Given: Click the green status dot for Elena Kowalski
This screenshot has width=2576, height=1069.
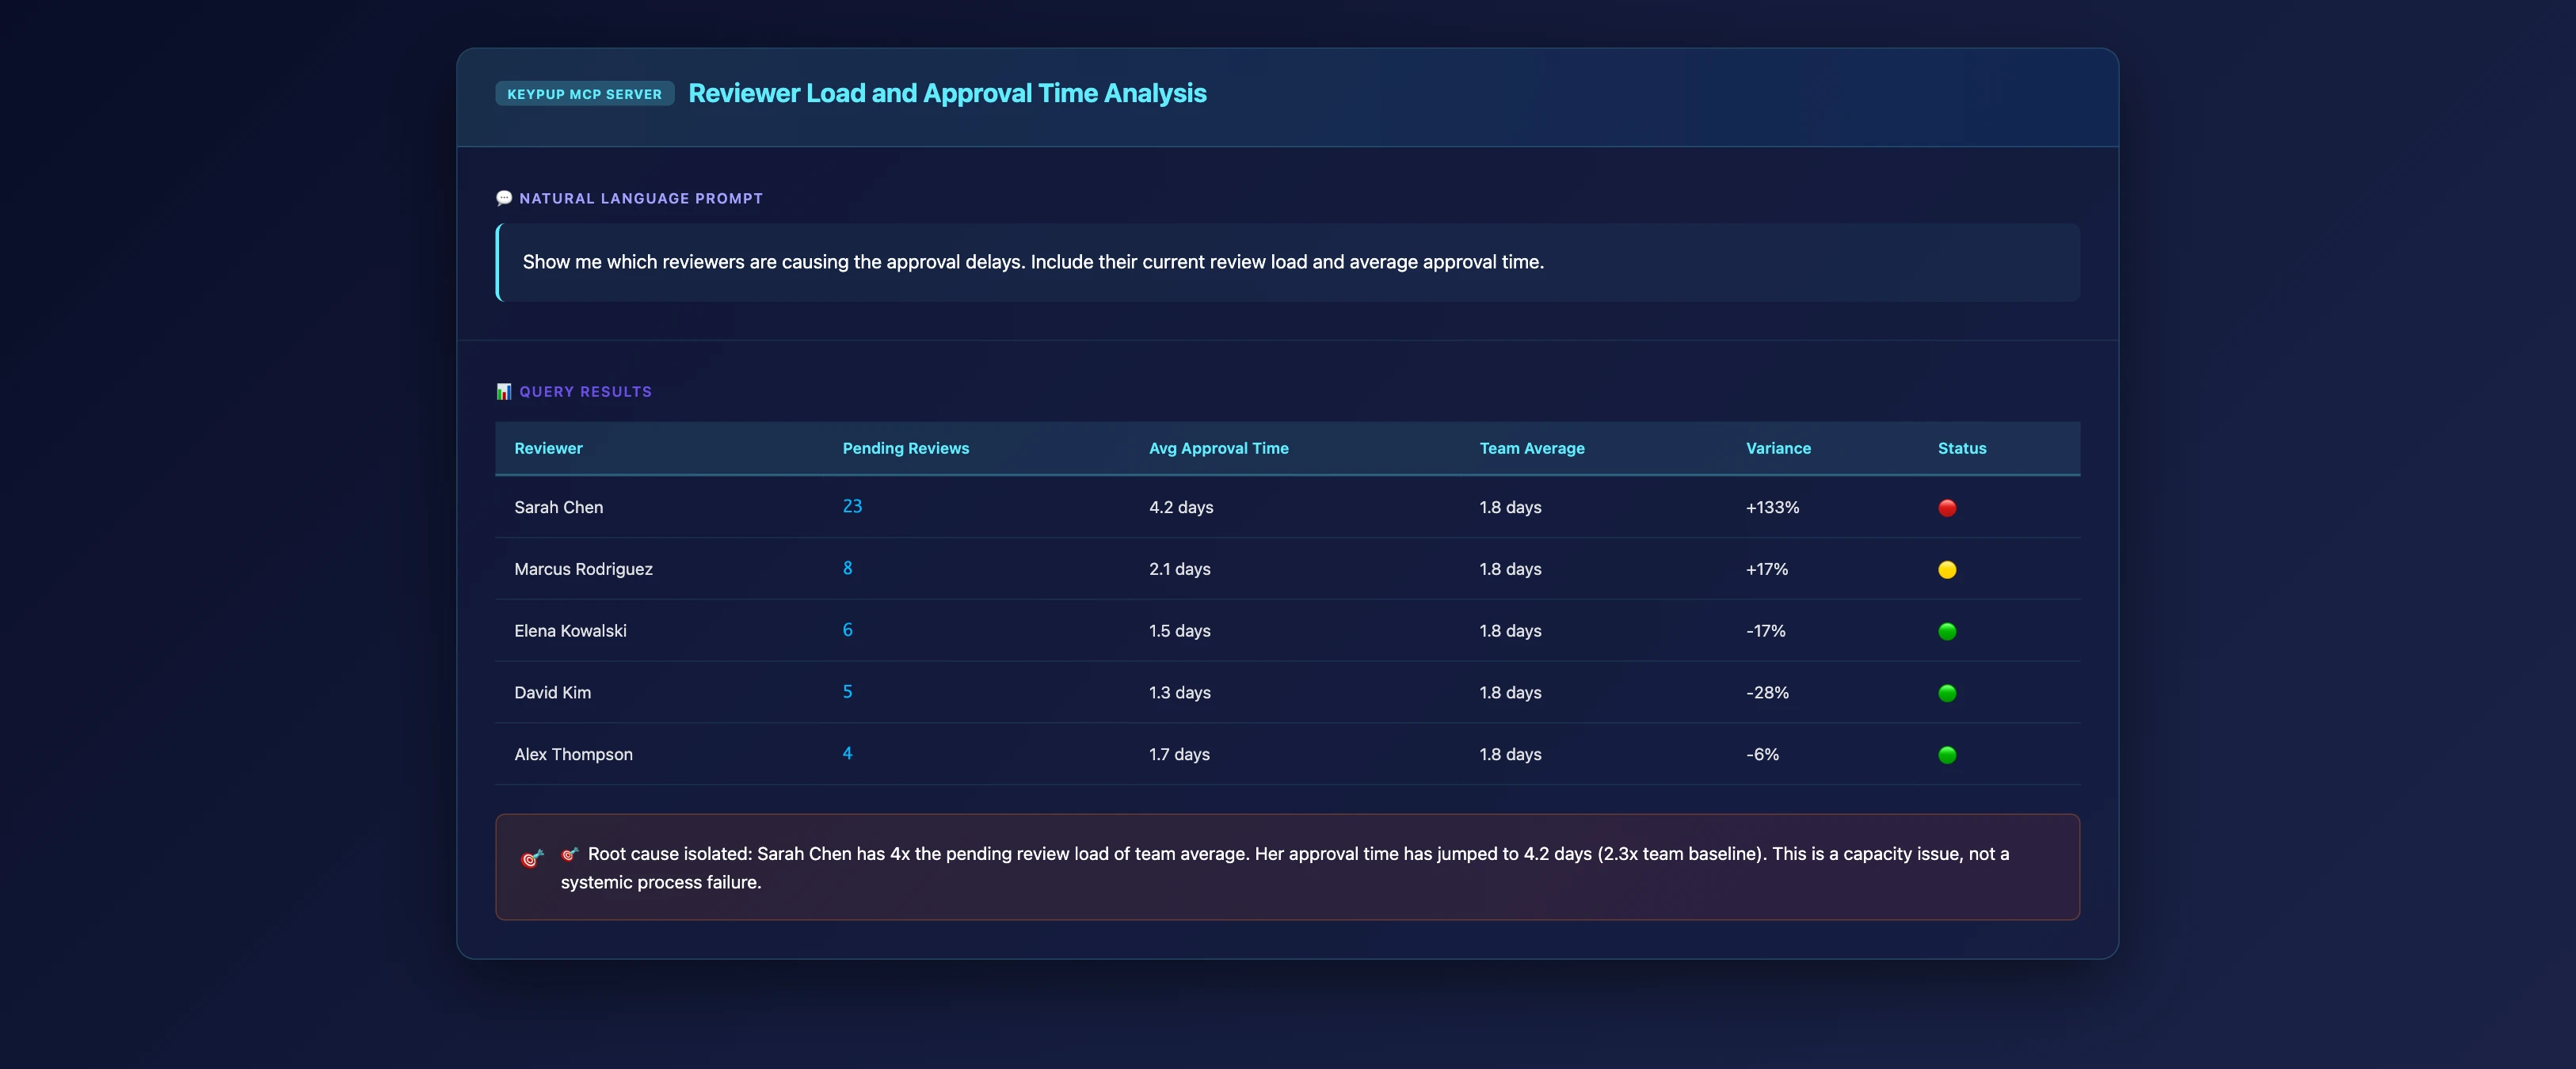Looking at the screenshot, I should [1947, 632].
